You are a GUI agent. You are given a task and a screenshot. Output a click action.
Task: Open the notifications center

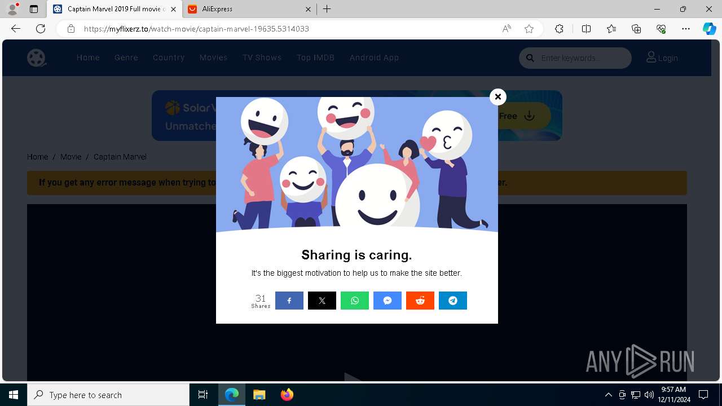[703, 395]
